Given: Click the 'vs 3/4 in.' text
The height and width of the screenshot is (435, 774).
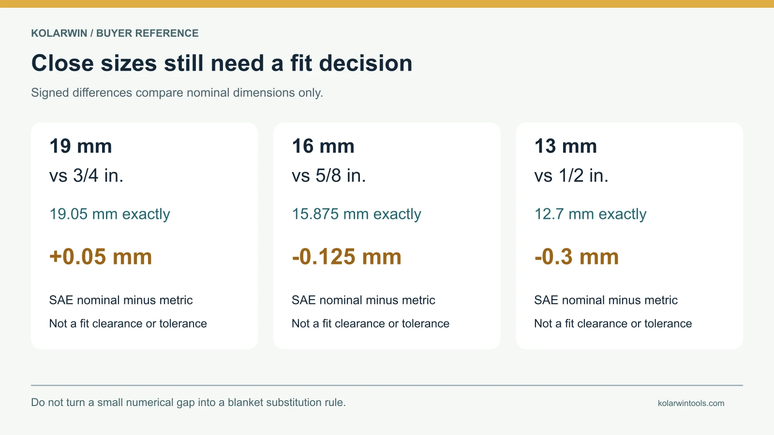Looking at the screenshot, I should [x=87, y=175].
